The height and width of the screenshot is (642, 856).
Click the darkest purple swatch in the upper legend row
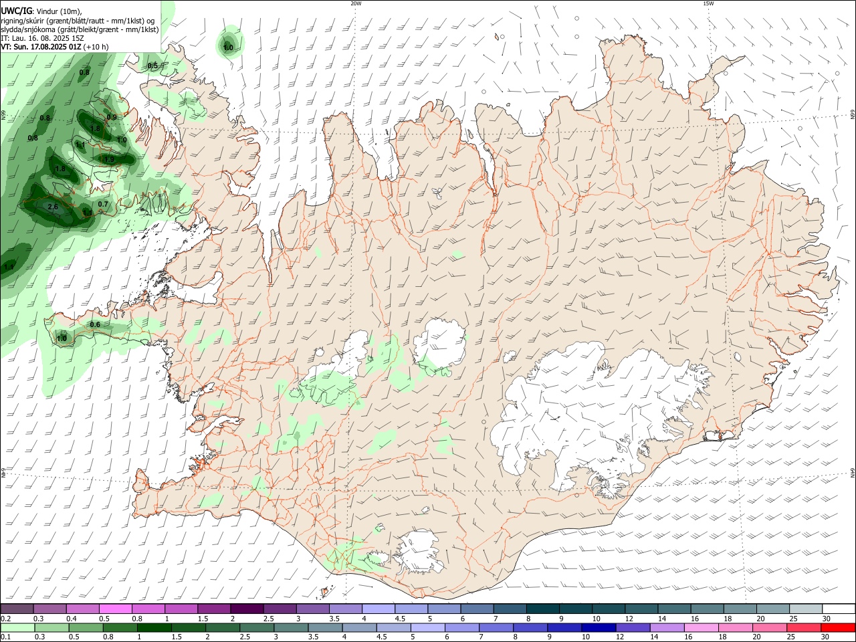coord(247,609)
